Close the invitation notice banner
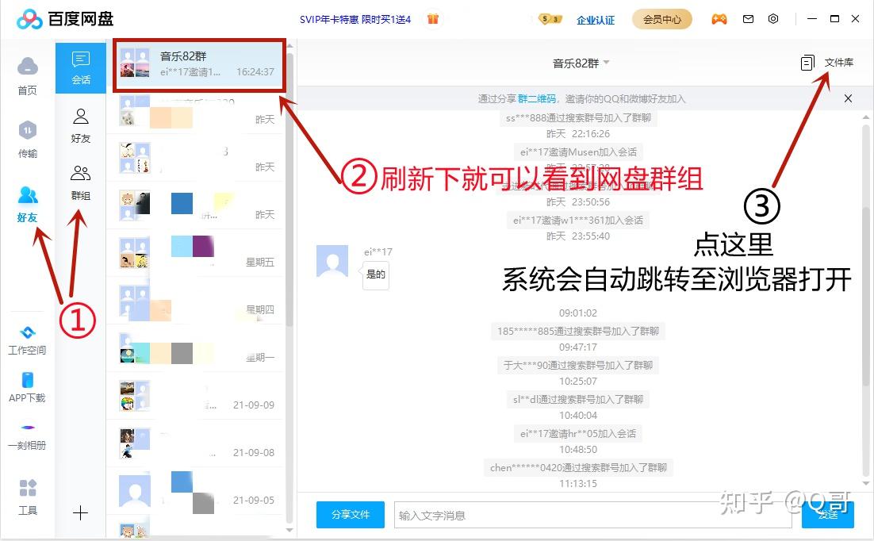The height and width of the screenshot is (541, 874). coord(848,98)
